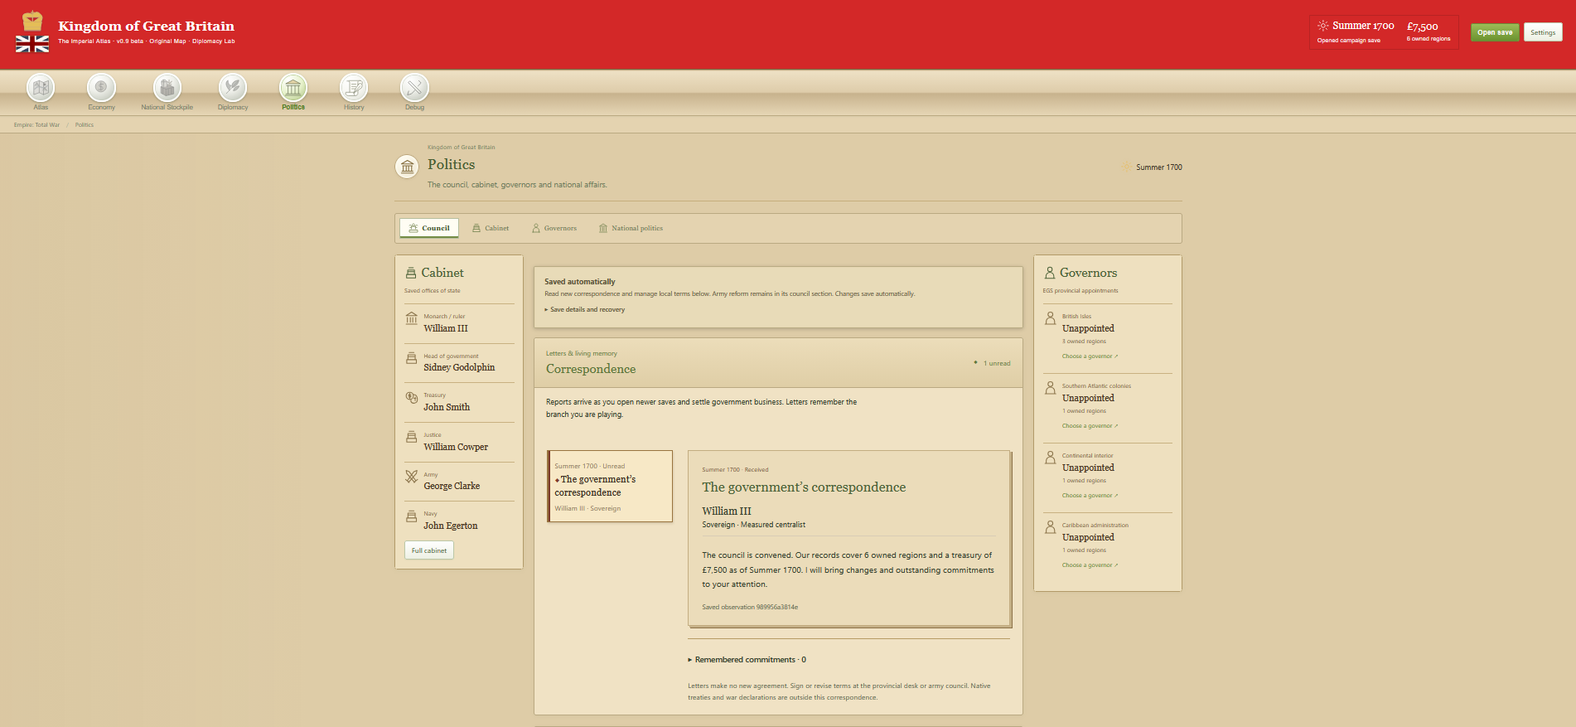Choose a governor for Continental interior

point(1090,496)
